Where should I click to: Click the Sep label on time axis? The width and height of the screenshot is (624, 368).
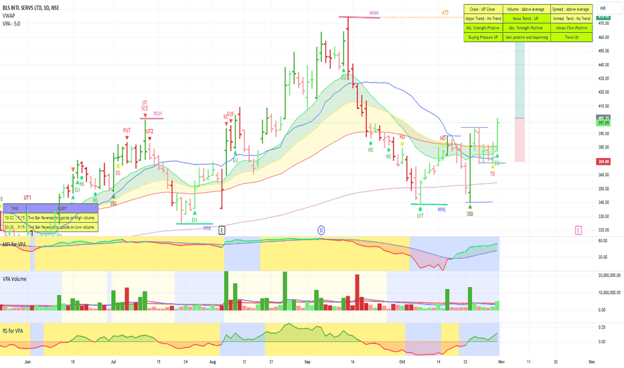[x=307, y=361]
